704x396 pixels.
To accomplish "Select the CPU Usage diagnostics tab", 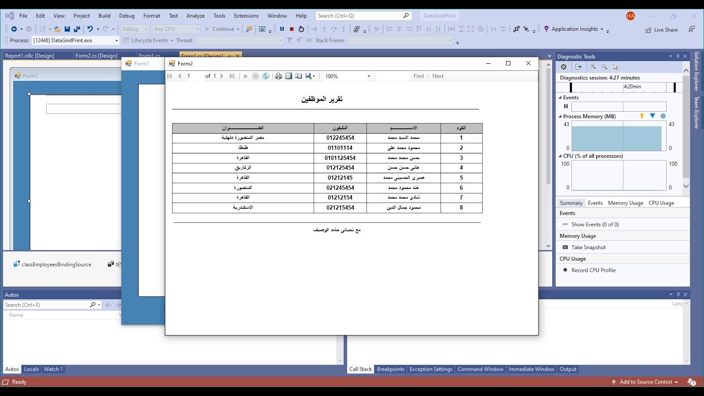I will coord(661,203).
